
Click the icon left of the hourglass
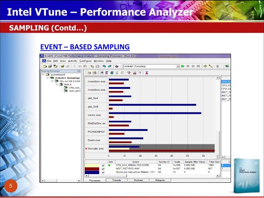140,73
